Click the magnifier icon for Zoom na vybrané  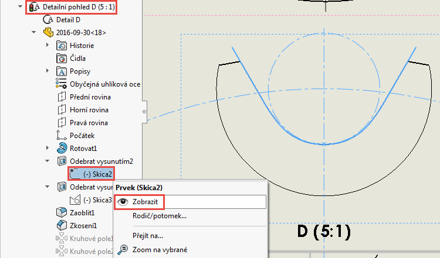point(123,250)
